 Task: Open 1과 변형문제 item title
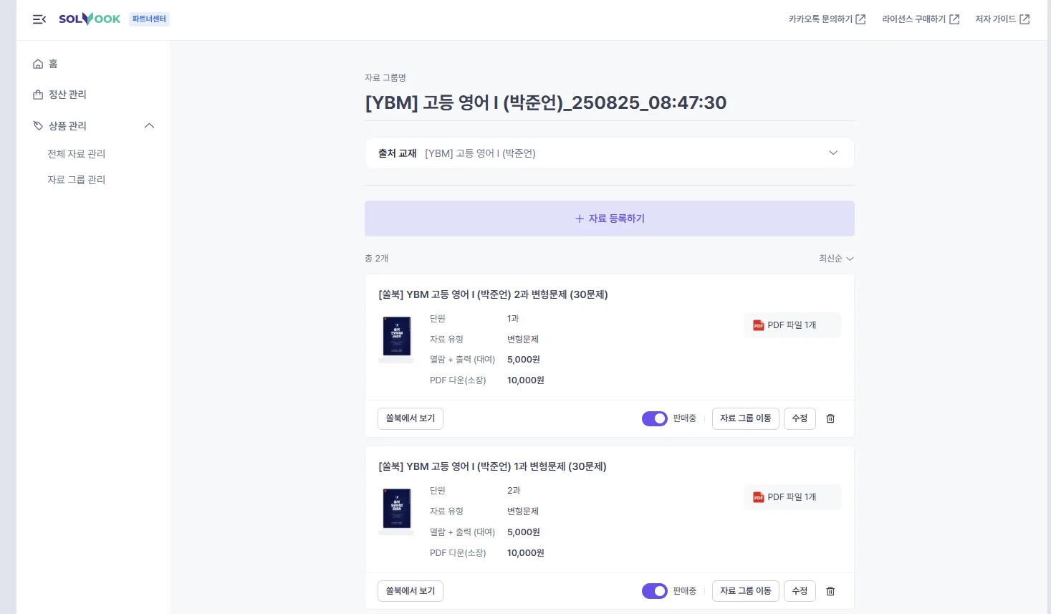coord(492,466)
